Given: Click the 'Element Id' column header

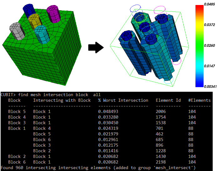Looking at the screenshot, I should tap(168, 100).
